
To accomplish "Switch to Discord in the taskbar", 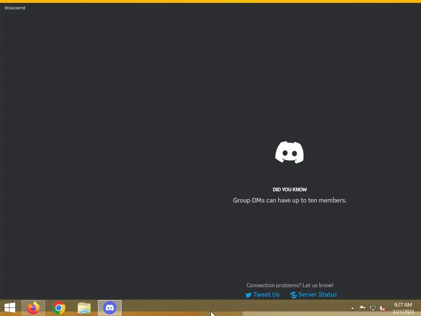I will click(x=110, y=308).
